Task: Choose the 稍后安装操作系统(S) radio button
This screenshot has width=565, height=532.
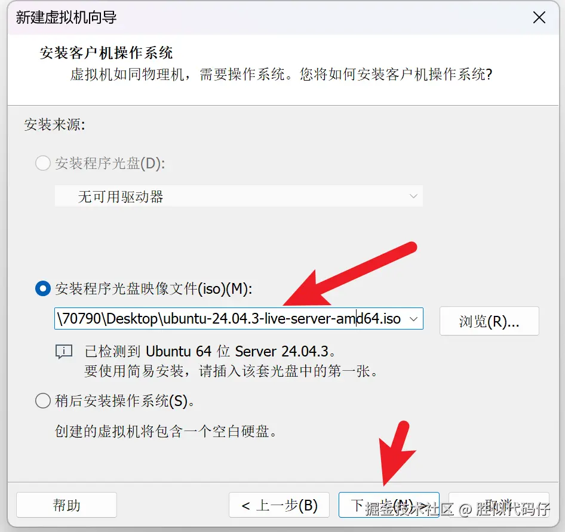Action: pyautogui.click(x=43, y=401)
